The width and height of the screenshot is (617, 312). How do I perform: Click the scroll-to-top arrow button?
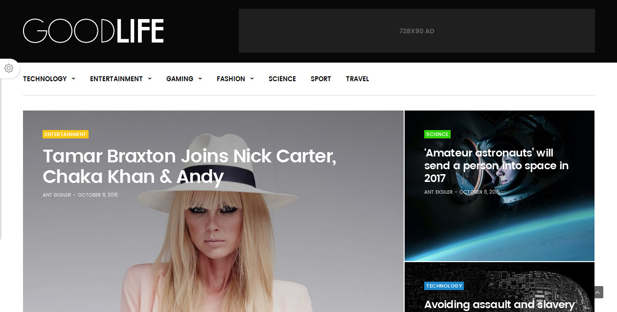point(598,292)
